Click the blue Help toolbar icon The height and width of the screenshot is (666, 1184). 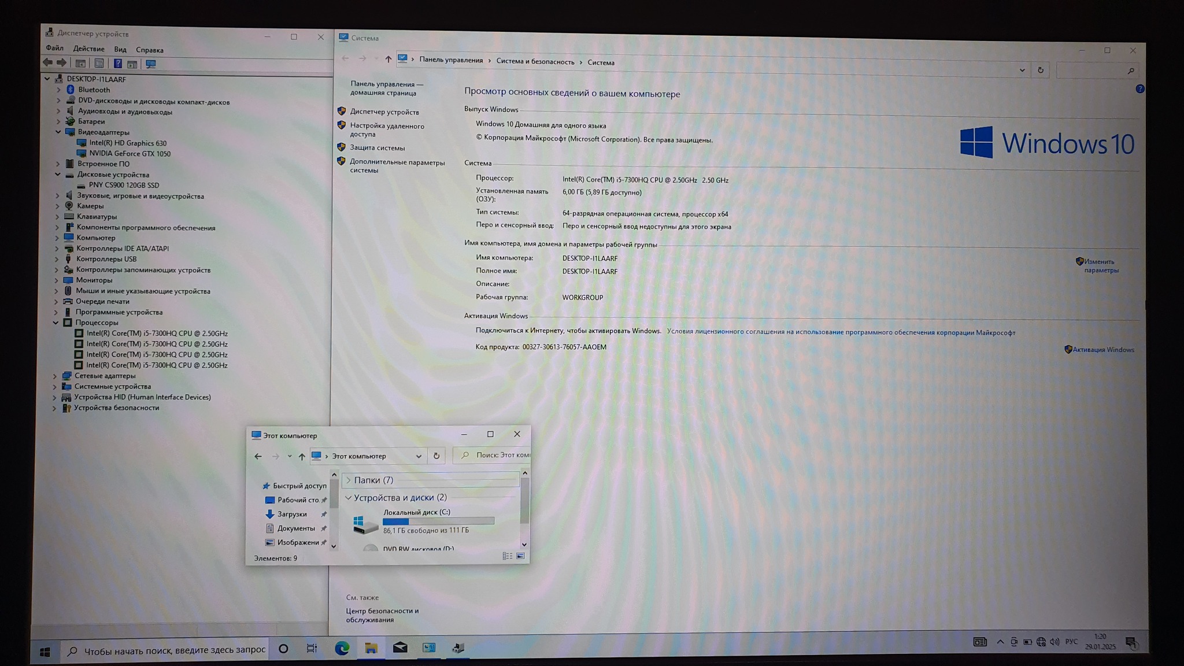pyautogui.click(x=117, y=64)
